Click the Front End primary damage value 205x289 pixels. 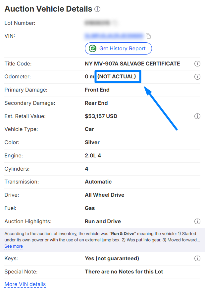tap(97, 90)
